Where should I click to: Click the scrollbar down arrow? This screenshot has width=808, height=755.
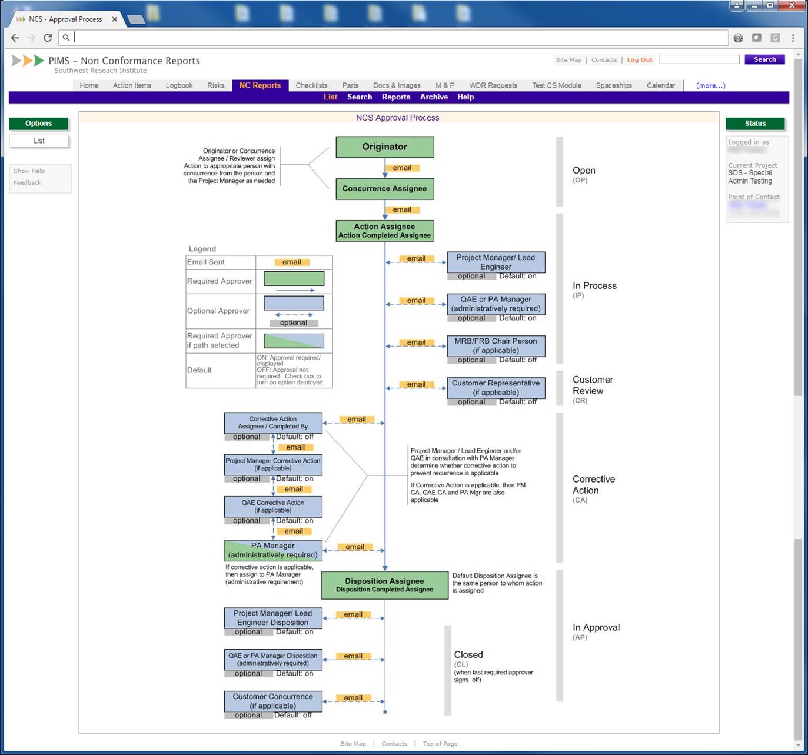coord(798,745)
